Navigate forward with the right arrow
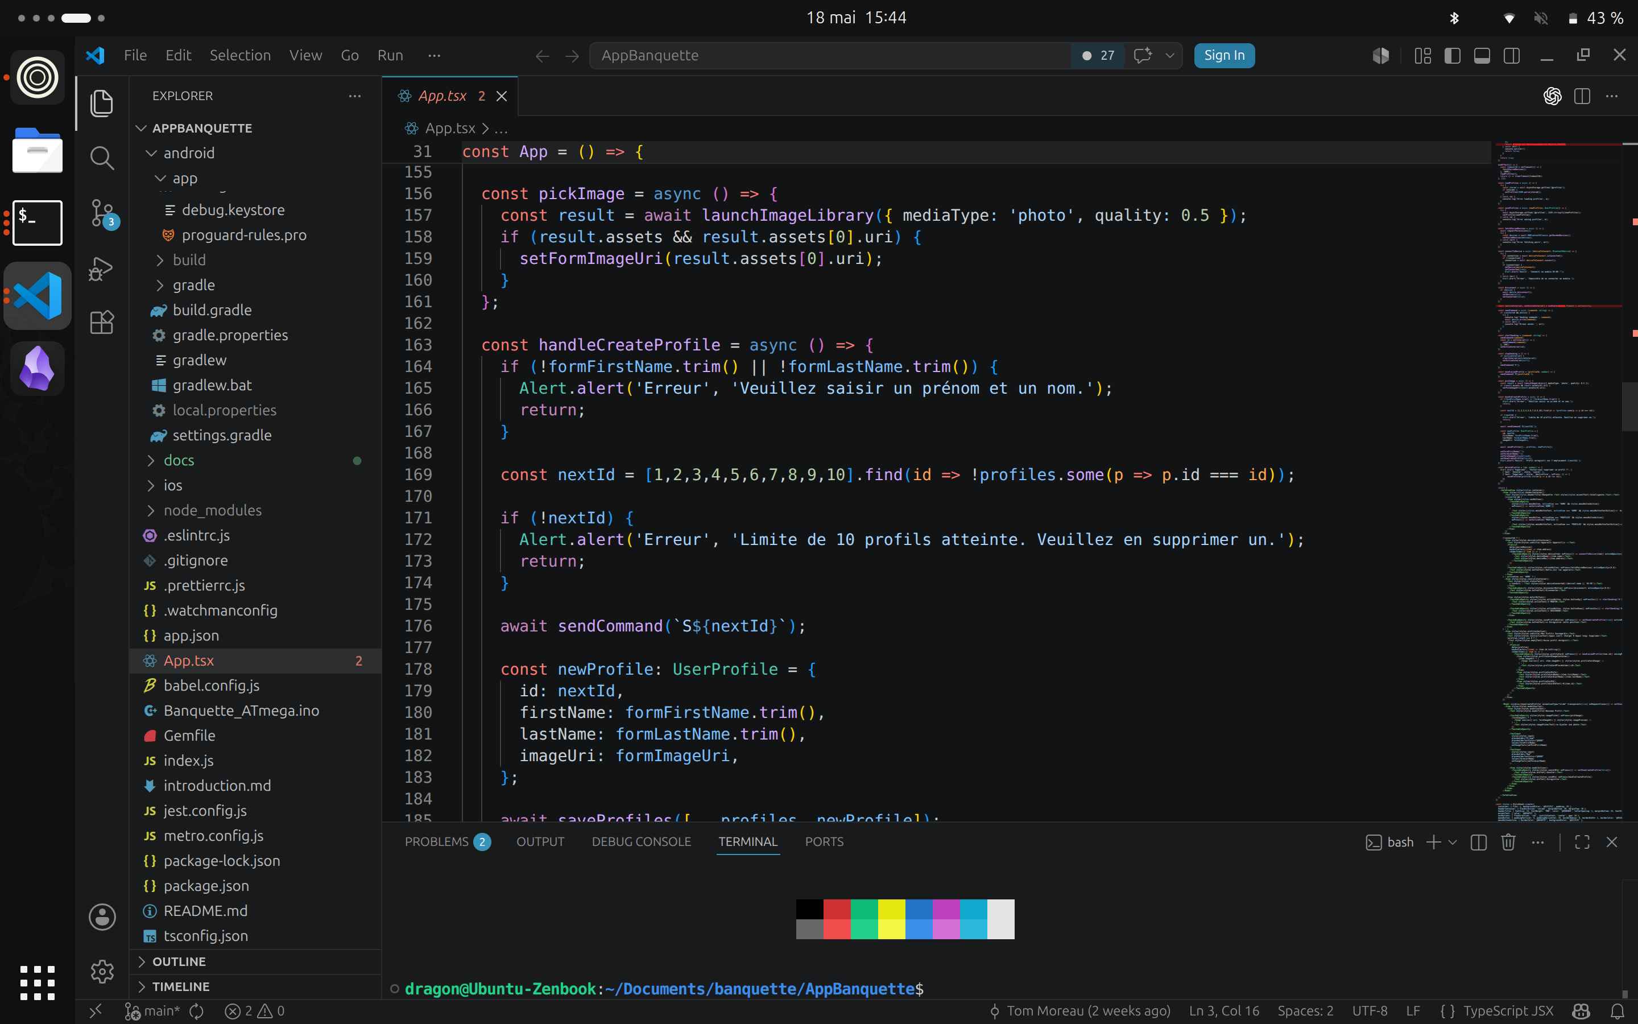The width and height of the screenshot is (1638, 1024). point(572,56)
